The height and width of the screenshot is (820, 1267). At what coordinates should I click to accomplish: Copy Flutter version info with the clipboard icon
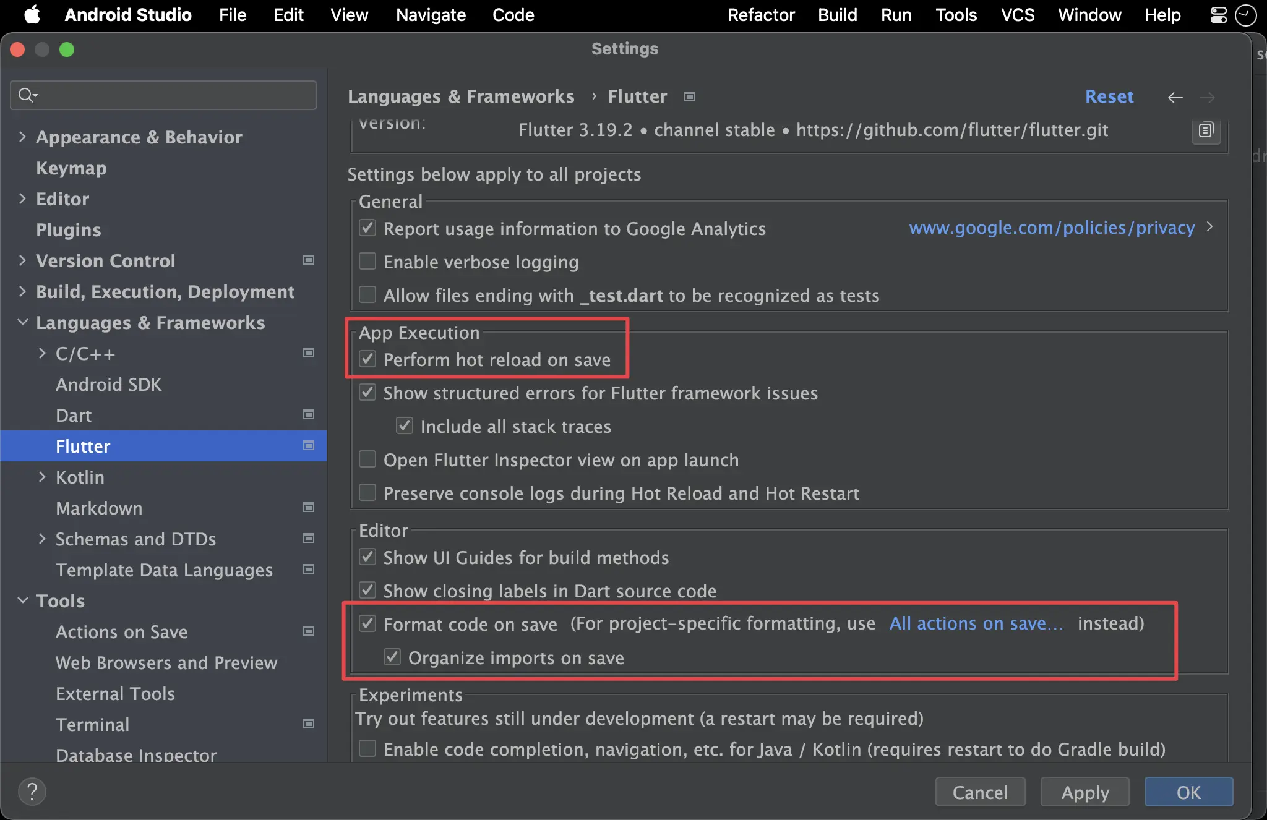pyautogui.click(x=1206, y=130)
